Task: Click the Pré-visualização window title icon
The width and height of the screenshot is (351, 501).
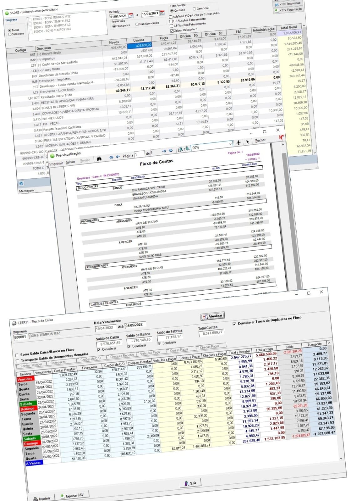Action: [52, 156]
